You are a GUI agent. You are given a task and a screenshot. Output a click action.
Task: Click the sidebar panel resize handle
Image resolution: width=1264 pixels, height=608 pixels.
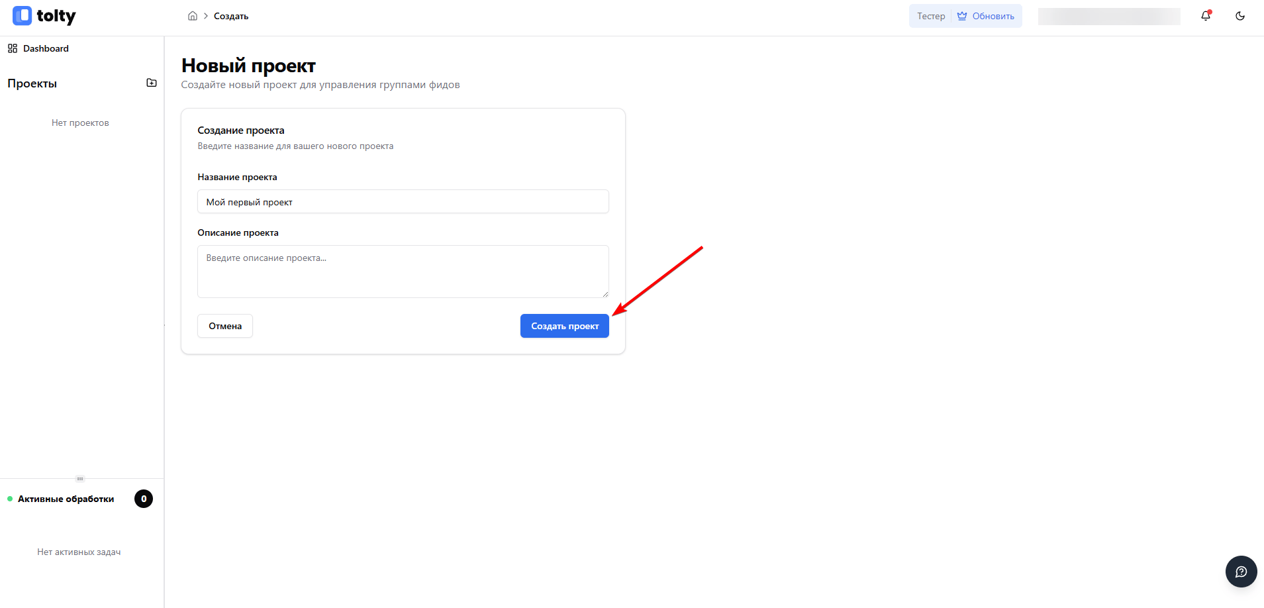click(x=80, y=478)
